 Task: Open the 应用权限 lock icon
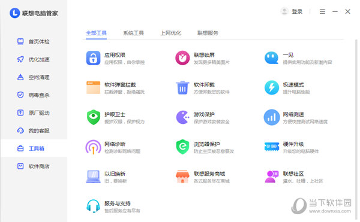pos(93,58)
